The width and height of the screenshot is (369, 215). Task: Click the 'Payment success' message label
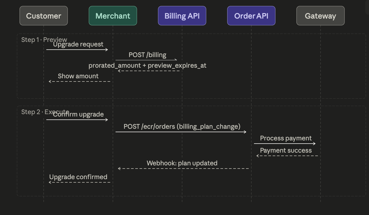(x=286, y=150)
